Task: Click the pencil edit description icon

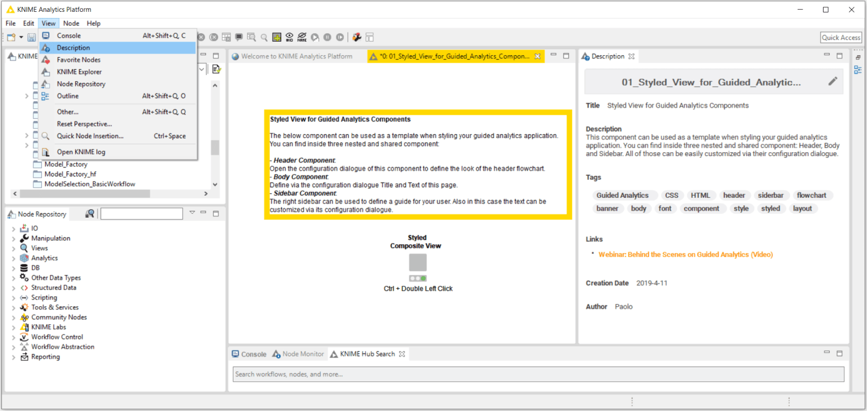Action: pos(833,81)
